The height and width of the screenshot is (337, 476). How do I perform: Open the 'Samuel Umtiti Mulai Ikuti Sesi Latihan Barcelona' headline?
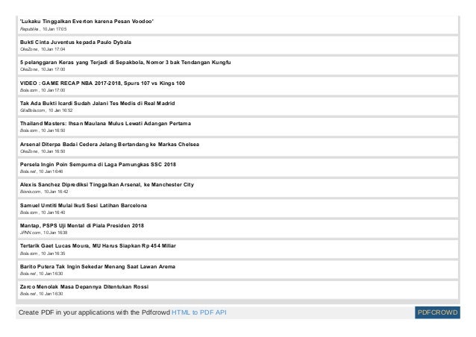pos(84,205)
